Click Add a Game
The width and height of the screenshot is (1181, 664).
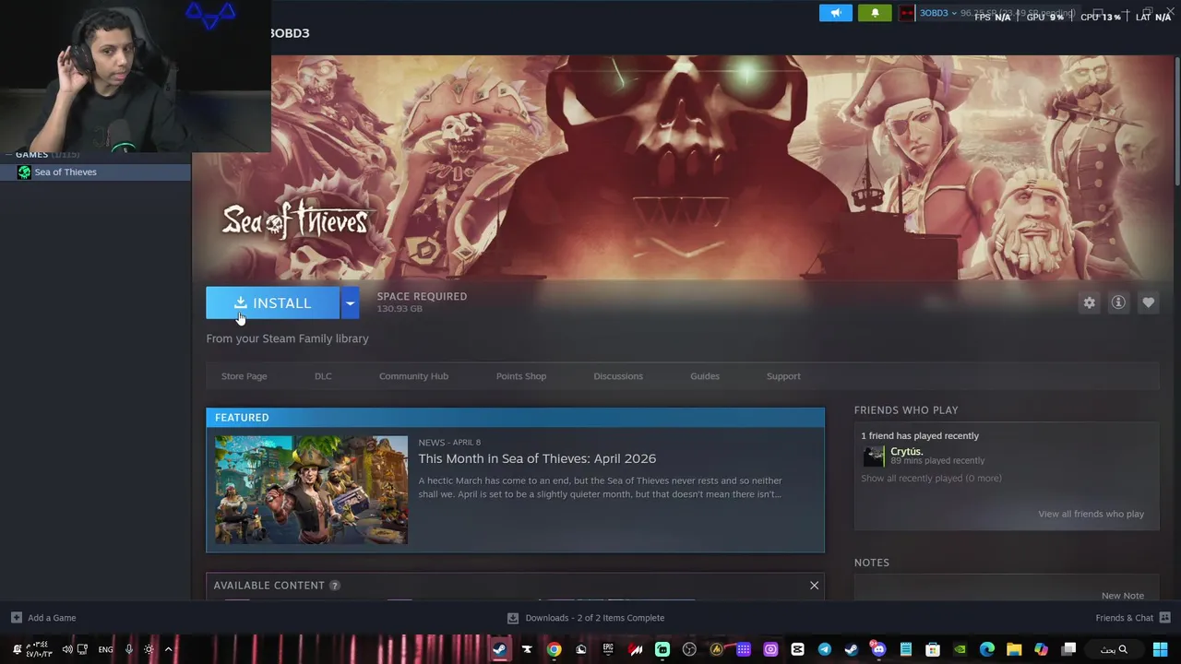(x=43, y=618)
